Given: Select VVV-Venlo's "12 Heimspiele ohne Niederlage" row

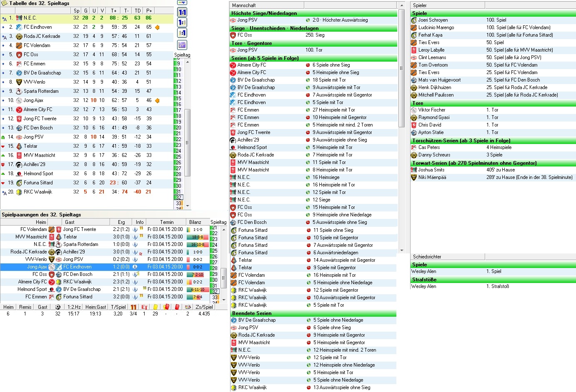Looking at the screenshot, I should pyautogui.click(x=313, y=365).
